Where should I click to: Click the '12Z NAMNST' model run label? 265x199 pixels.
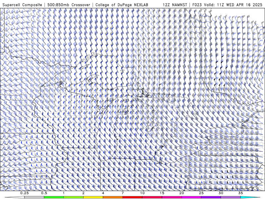[175, 5]
